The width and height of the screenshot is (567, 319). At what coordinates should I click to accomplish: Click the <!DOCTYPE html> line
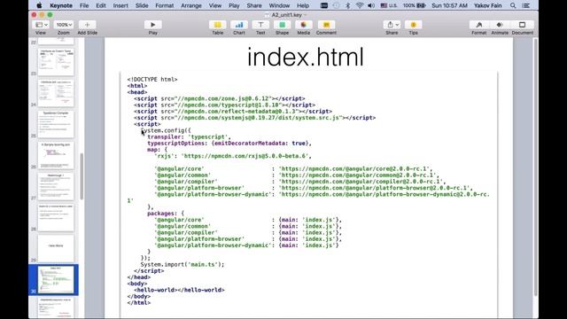[x=152, y=79]
